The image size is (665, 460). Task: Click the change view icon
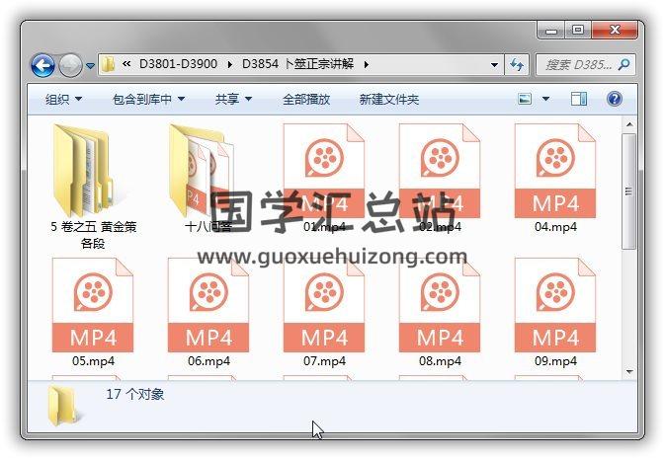(526, 99)
